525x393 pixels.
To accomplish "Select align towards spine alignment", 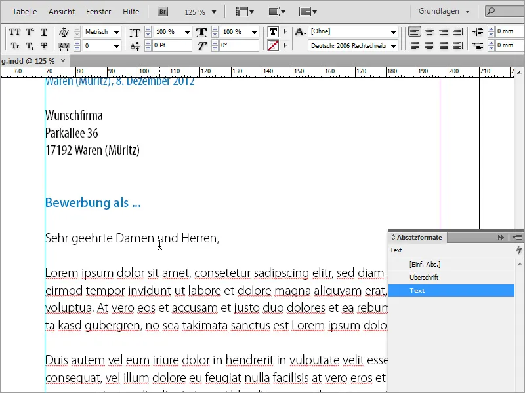I will tap(457, 31).
